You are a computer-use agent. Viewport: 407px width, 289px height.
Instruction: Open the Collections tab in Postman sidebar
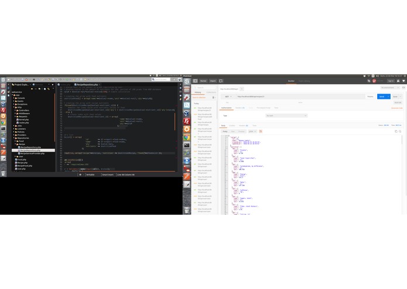point(211,92)
